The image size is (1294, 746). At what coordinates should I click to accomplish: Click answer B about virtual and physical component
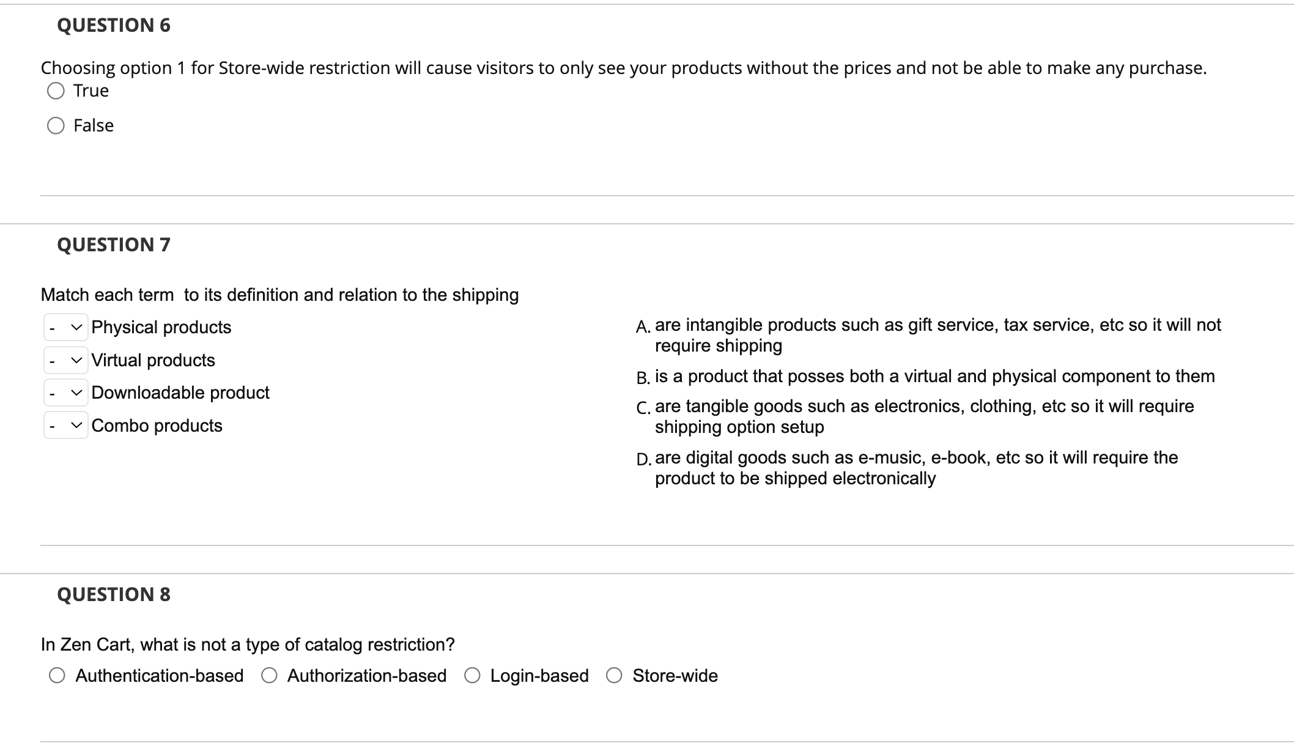[x=934, y=376]
